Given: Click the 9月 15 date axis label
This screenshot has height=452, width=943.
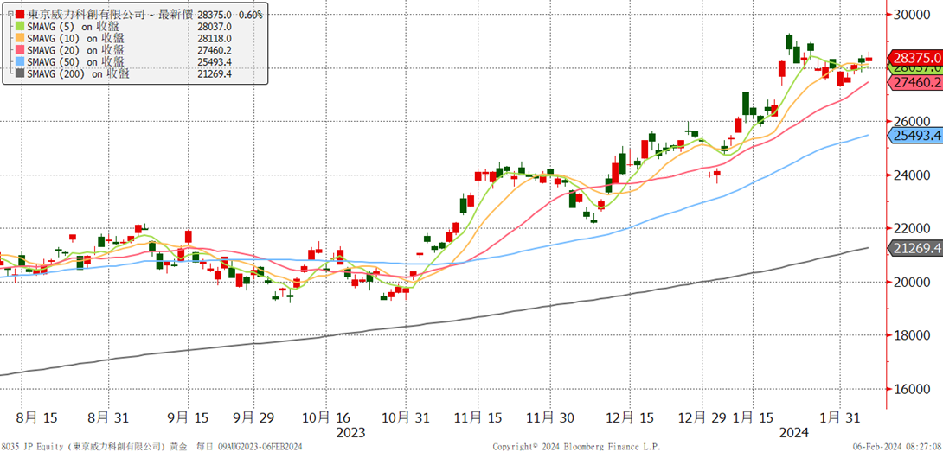Looking at the screenshot, I should pos(187,417).
